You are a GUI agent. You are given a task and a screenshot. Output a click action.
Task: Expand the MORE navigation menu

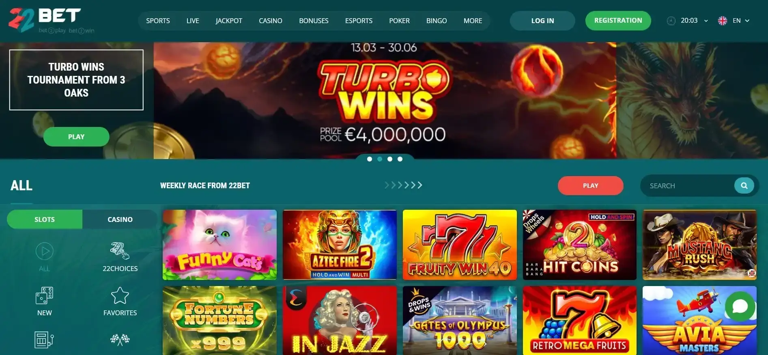tap(473, 21)
